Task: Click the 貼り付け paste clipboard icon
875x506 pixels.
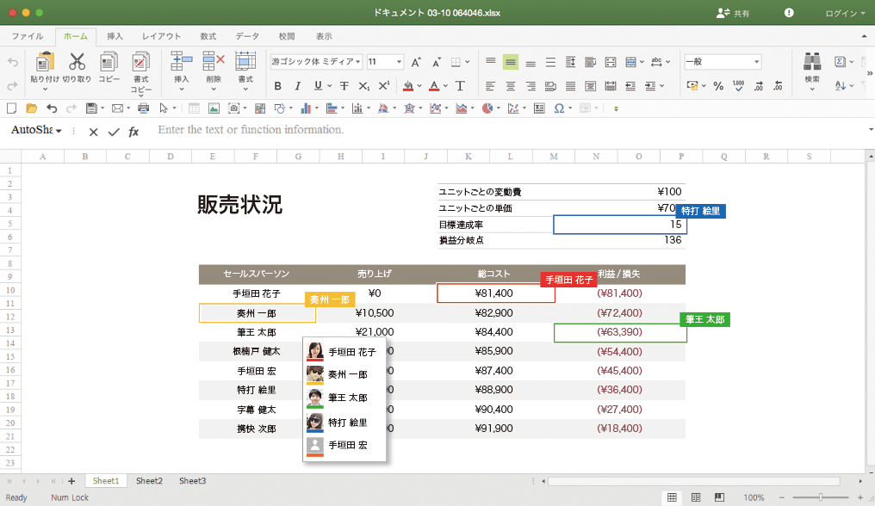Action: coord(45,63)
